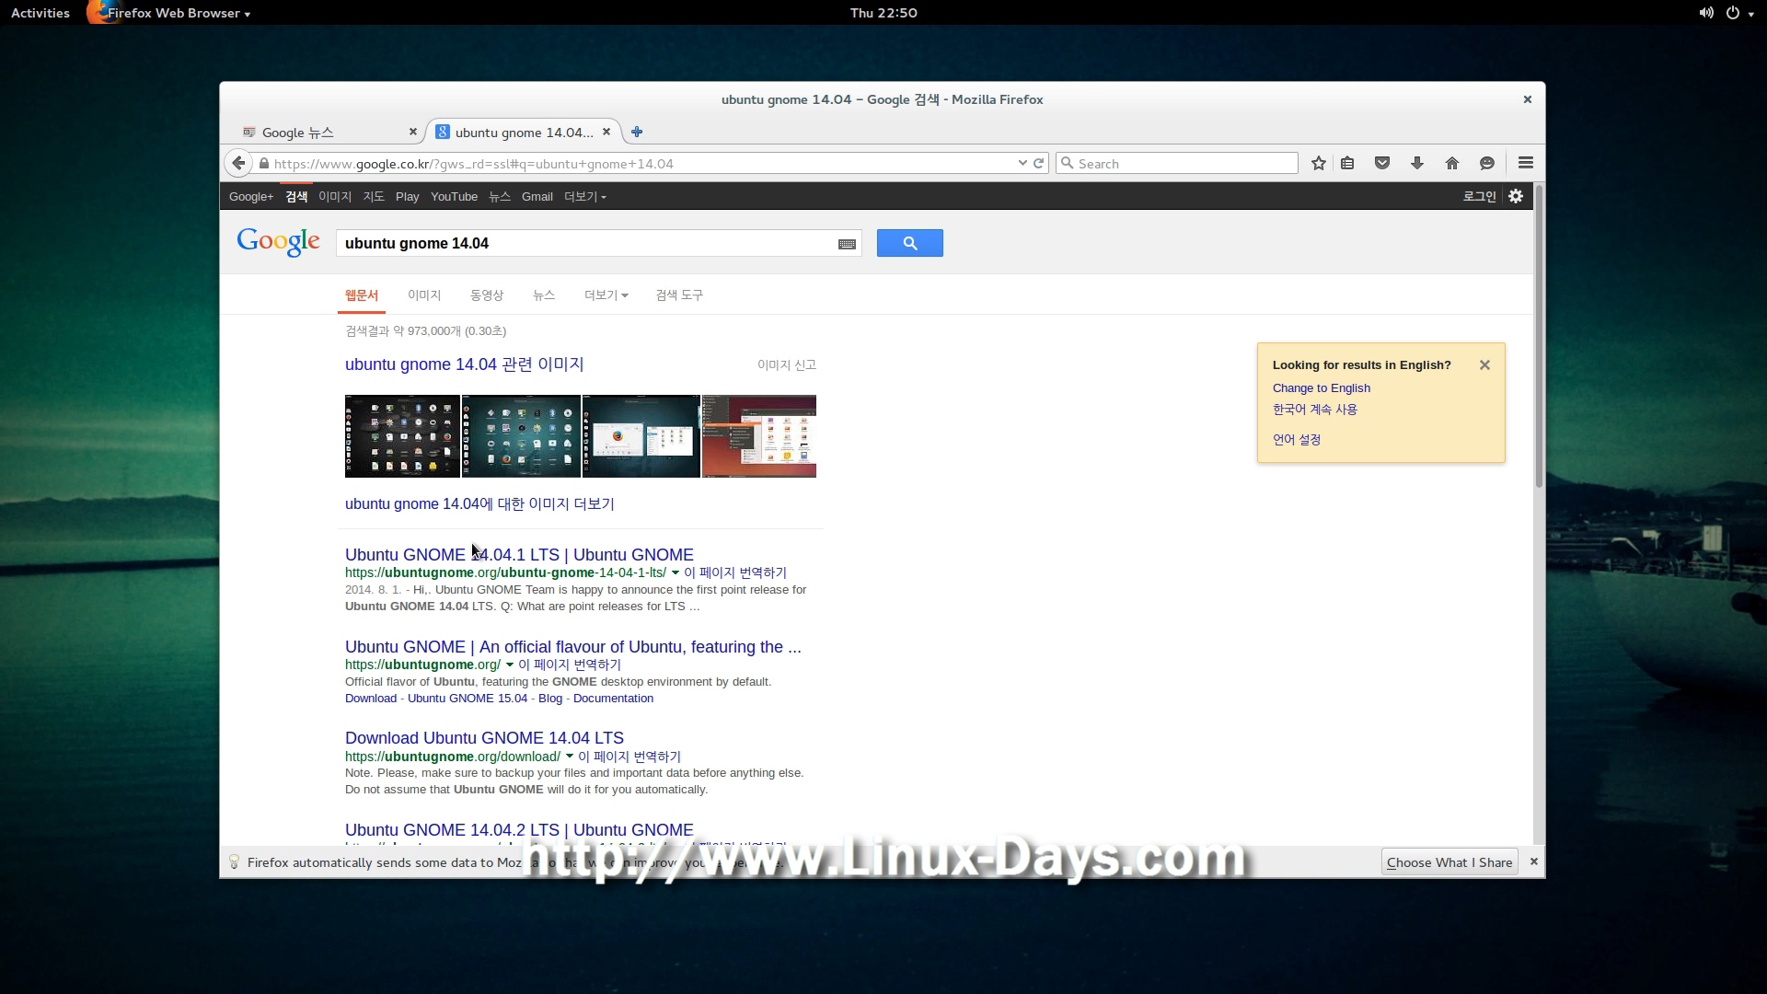Select the 웹문서 search tab
The width and height of the screenshot is (1767, 994).
(x=362, y=295)
